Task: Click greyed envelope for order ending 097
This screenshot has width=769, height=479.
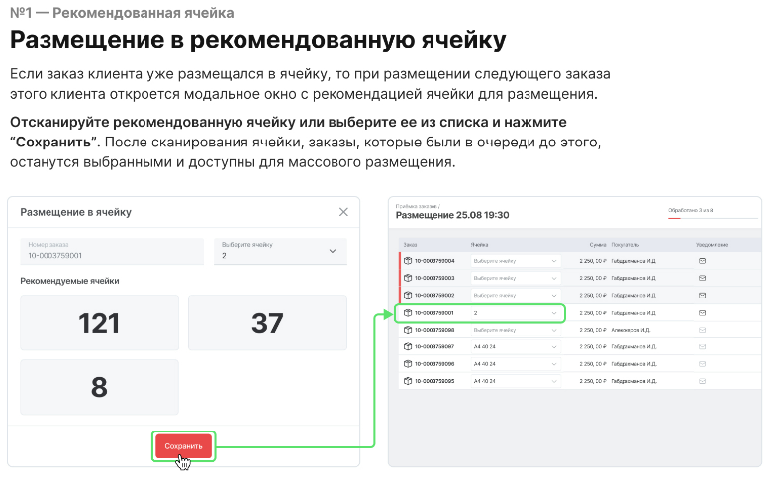Action: pyautogui.click(x=702, y=347)
